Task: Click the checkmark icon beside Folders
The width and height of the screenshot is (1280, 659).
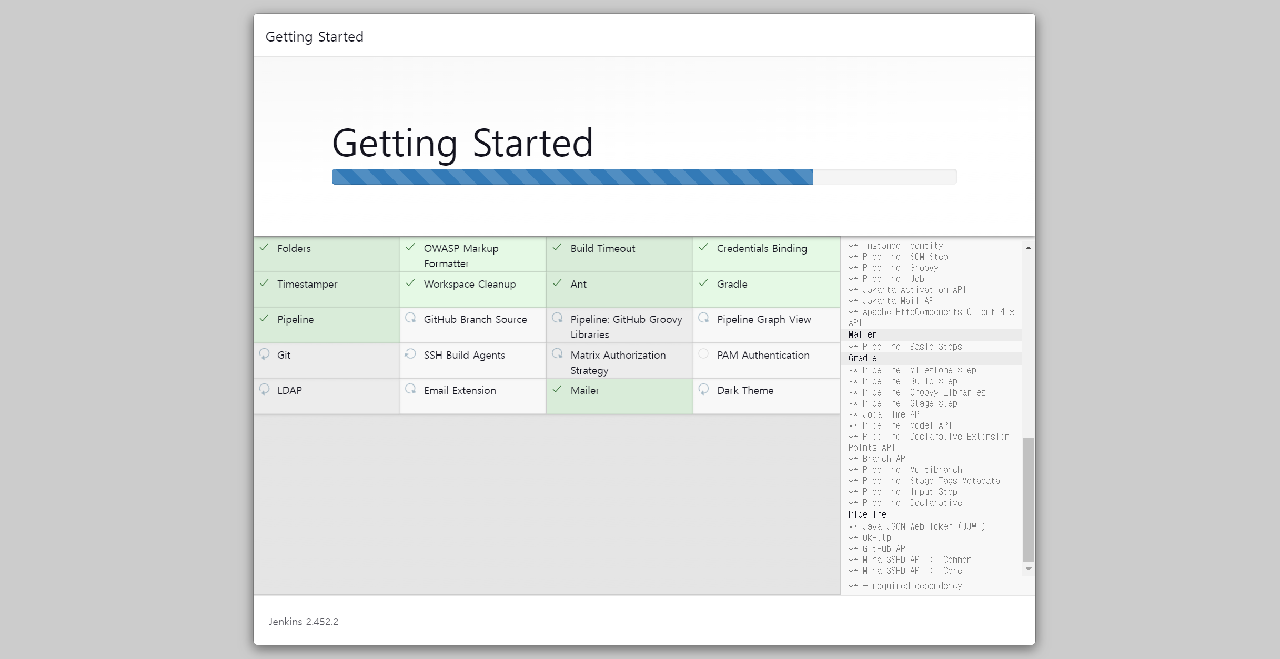Action: pyautogui.click(x=264, y=247)
